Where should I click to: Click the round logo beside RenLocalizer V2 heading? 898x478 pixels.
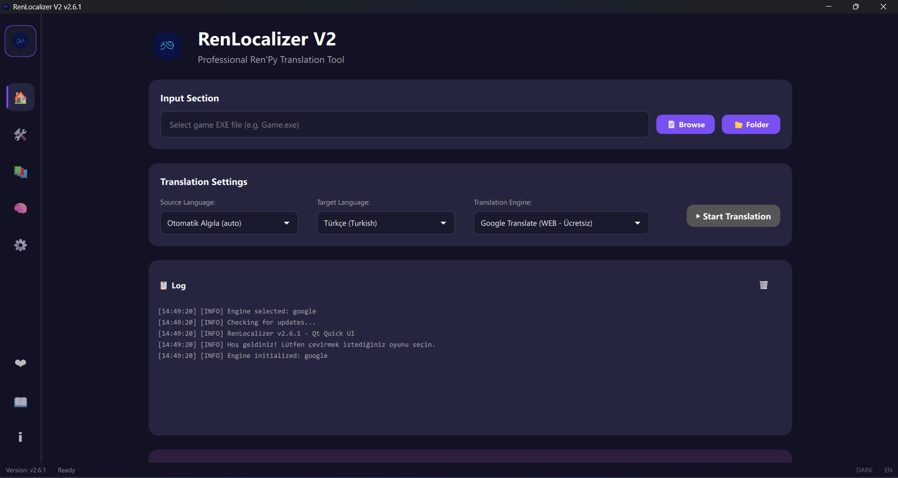coord(168,46)
